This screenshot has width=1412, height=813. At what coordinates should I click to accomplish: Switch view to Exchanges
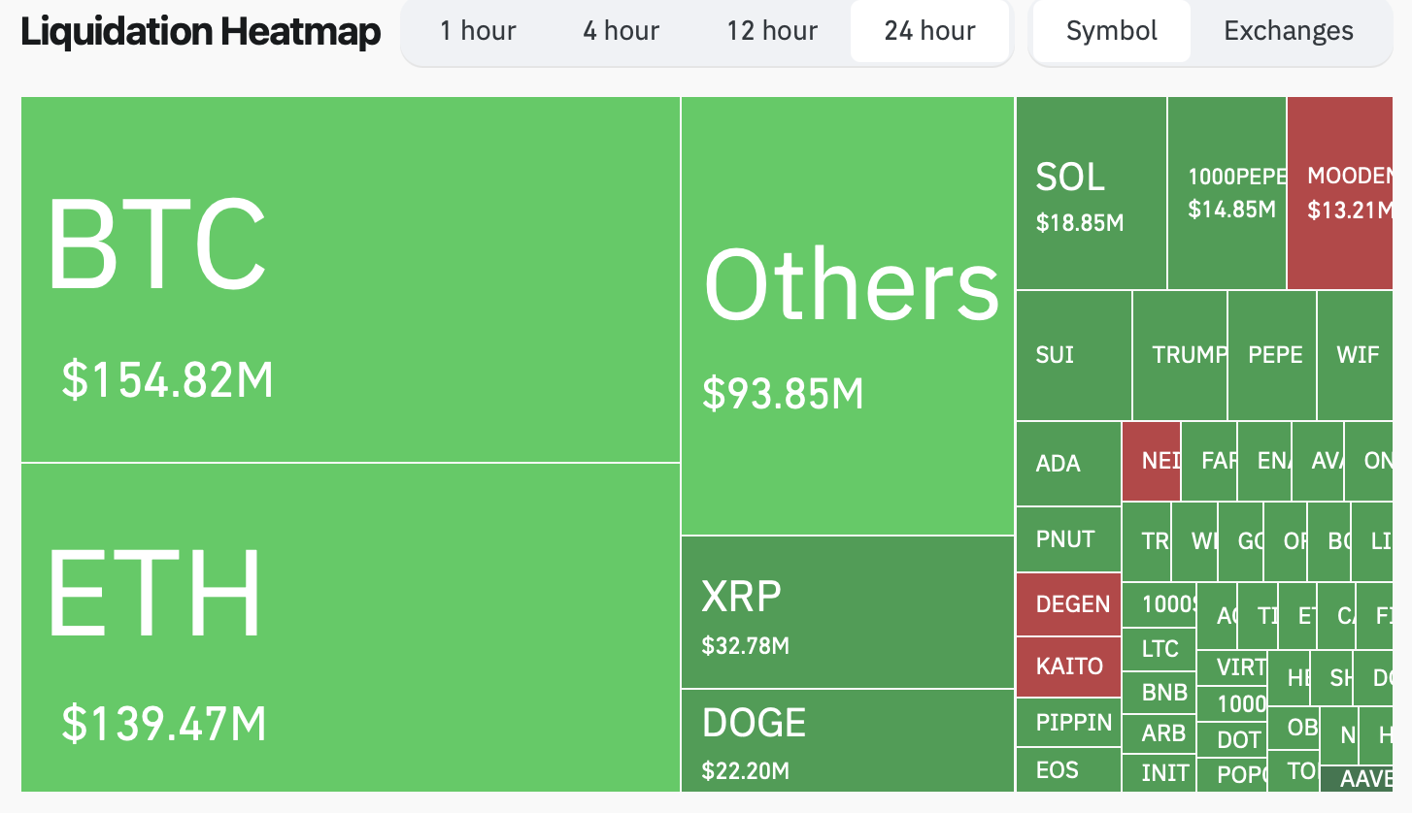[1288, 31]
